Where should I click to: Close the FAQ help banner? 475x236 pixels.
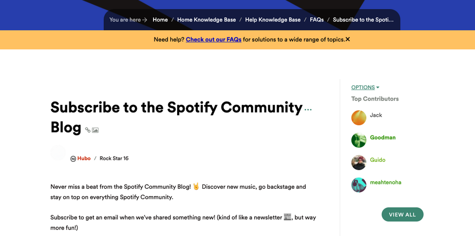click(x=348, y=39)
